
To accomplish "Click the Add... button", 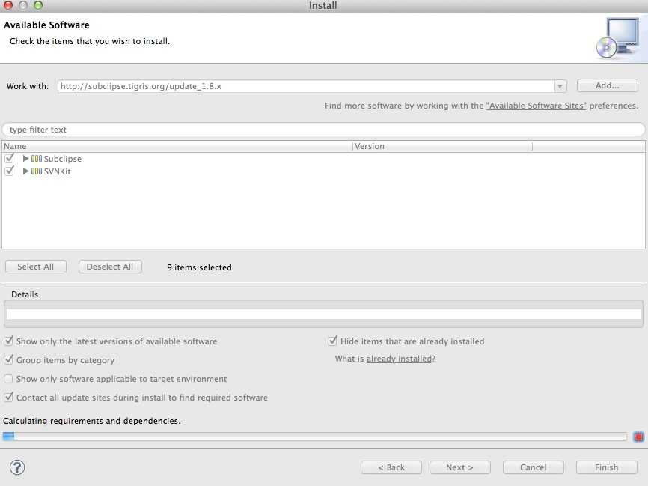I will click(x=607, y=85).
